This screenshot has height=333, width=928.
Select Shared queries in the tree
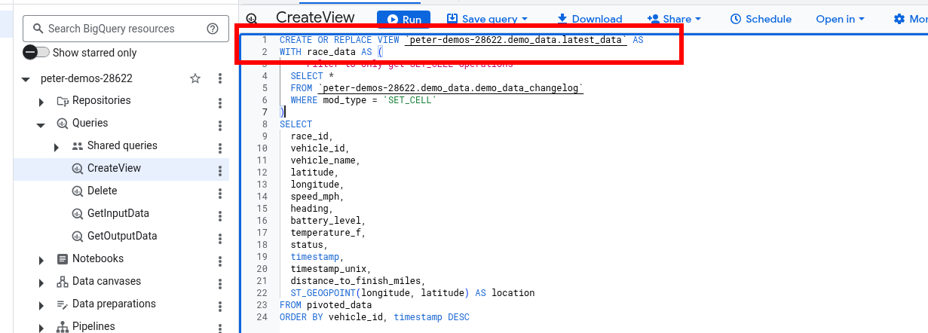(x=122, y=145)
